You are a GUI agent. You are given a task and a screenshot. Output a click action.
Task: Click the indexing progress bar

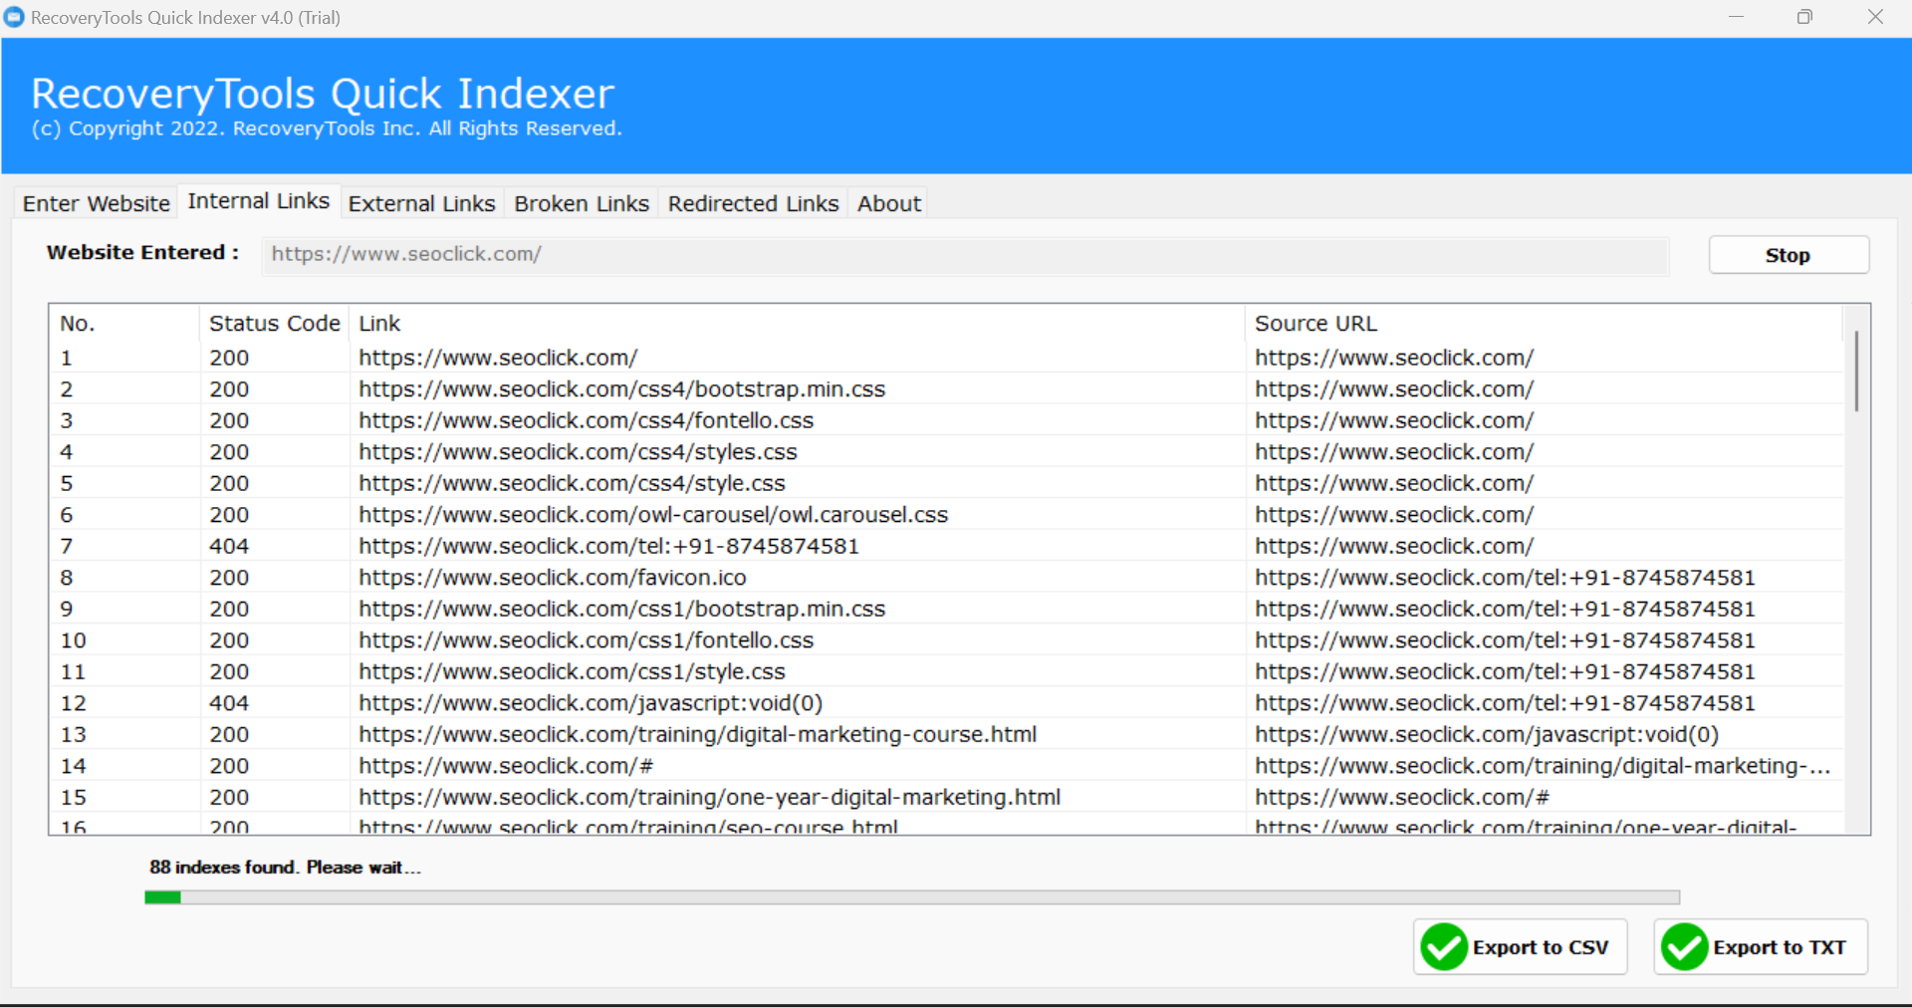pos(912,897)
